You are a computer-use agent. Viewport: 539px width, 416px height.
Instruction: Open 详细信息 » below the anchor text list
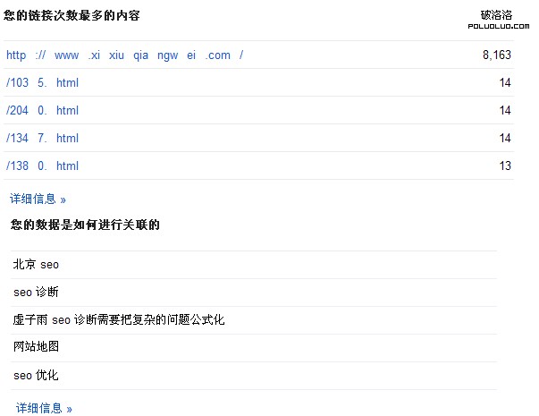pos(44,408)
